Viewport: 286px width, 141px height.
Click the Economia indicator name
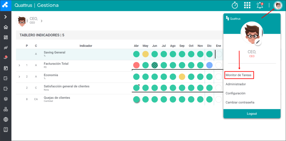(x=51, y=75)
